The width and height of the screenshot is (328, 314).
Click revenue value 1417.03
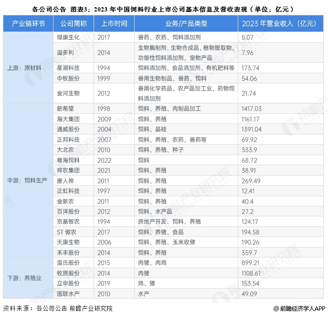pos(252,109)
